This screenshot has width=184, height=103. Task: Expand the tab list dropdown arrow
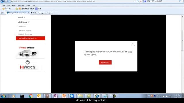[x=5, y=13]
